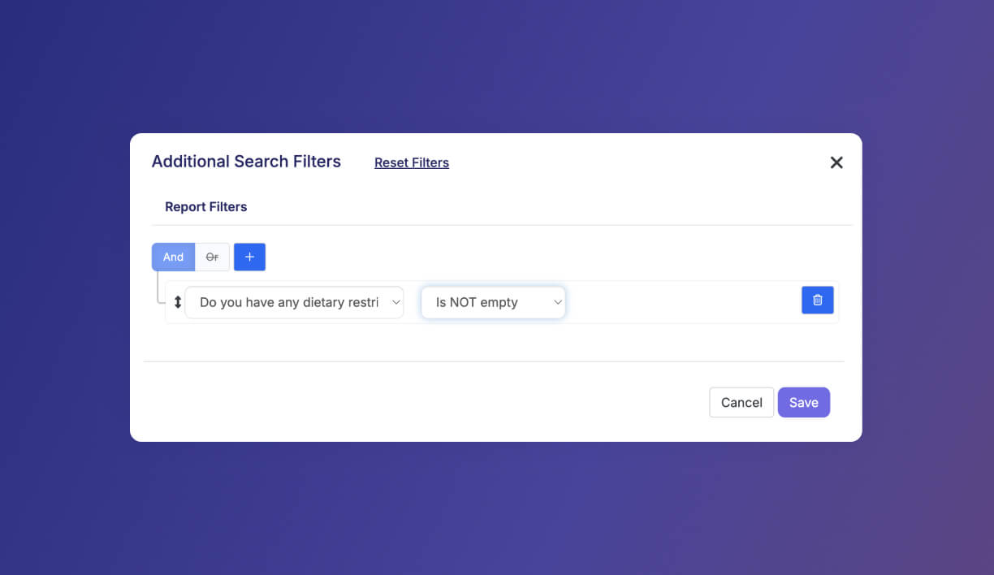Save the search filters
The height and width of the screenshot is (575, 994).
803,402
